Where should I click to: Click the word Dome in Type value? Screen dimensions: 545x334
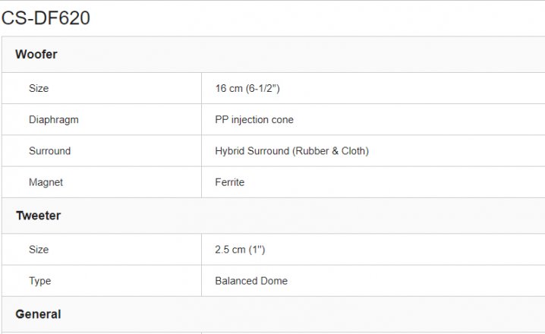[x=274, y=281]
